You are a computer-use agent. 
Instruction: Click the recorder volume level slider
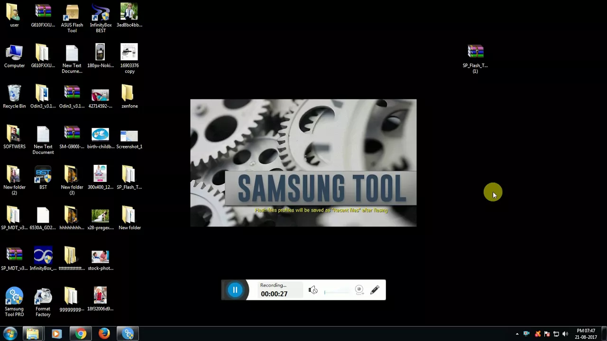coord(337,292)
